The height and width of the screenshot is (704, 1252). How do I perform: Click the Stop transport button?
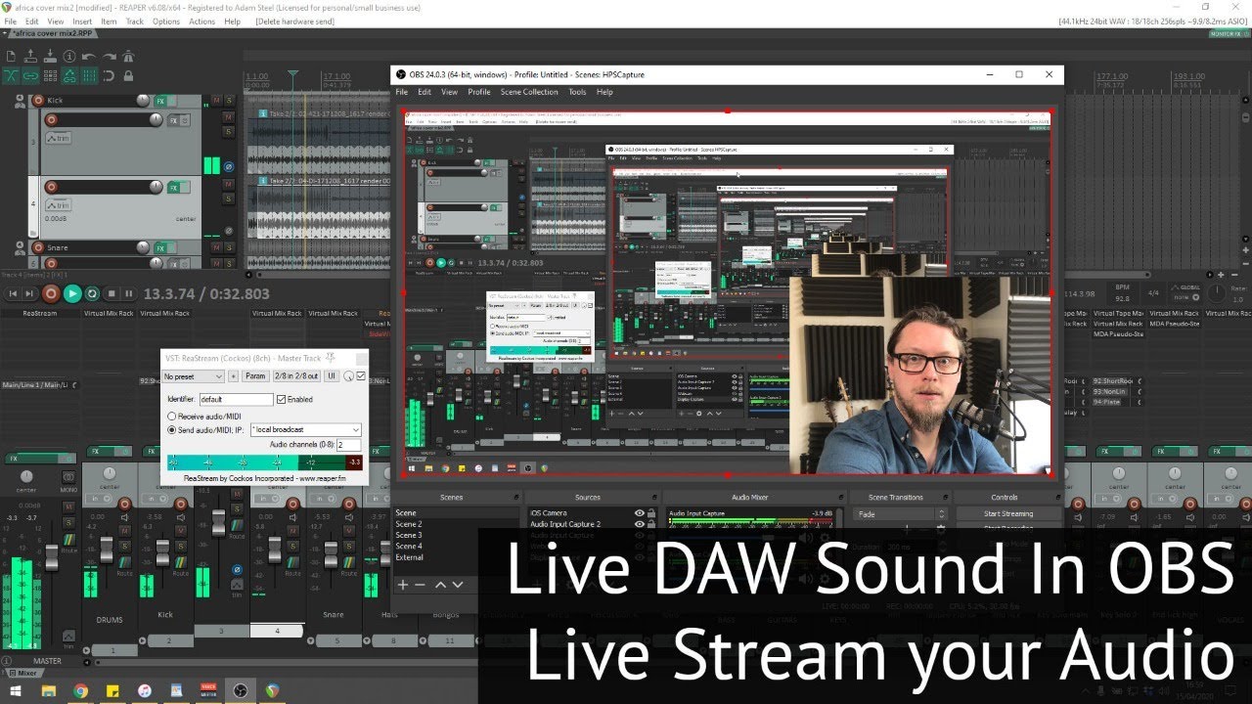(112, 293)
